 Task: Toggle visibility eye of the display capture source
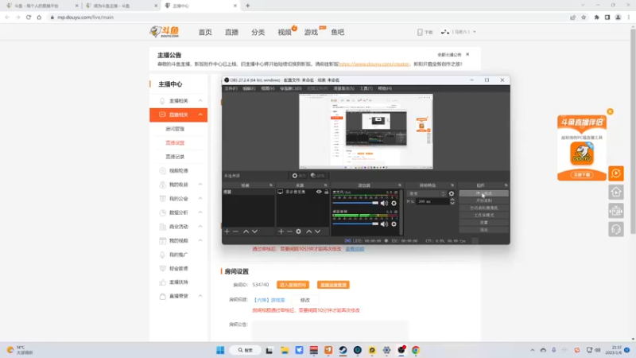click(319, 192)
